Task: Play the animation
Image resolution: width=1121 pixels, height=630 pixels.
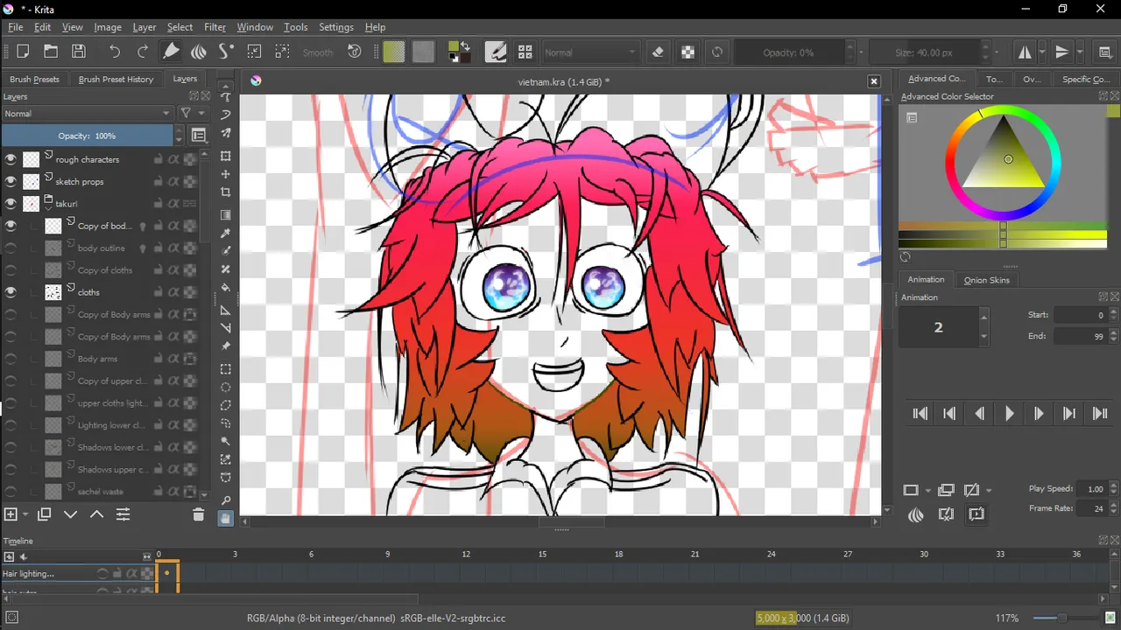Action: pos(1009,414)
